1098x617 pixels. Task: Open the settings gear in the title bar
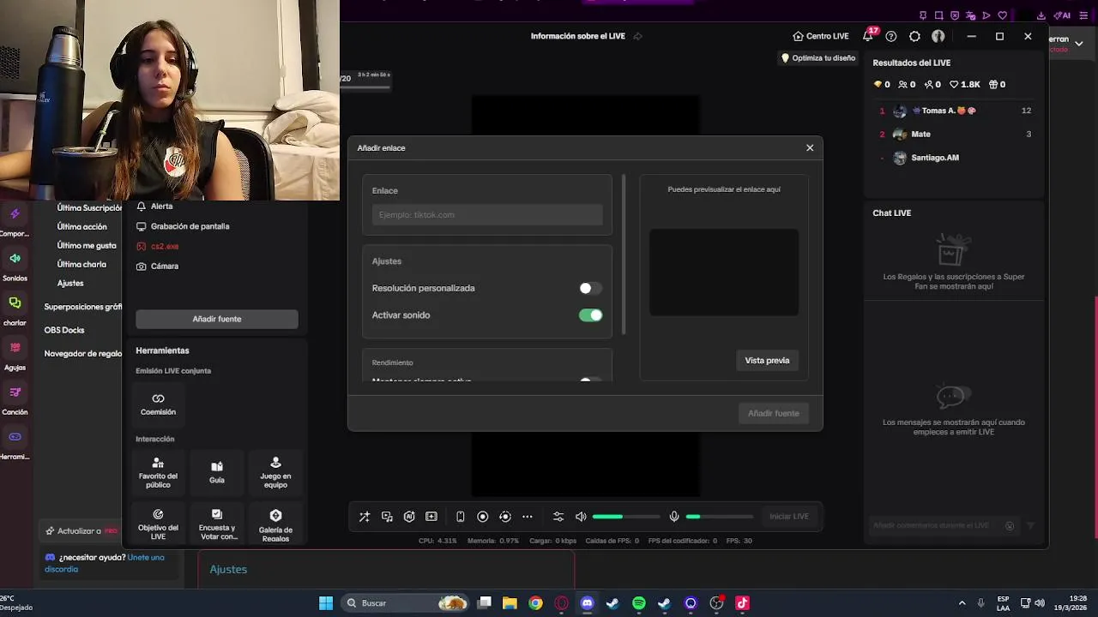[914, 36]
